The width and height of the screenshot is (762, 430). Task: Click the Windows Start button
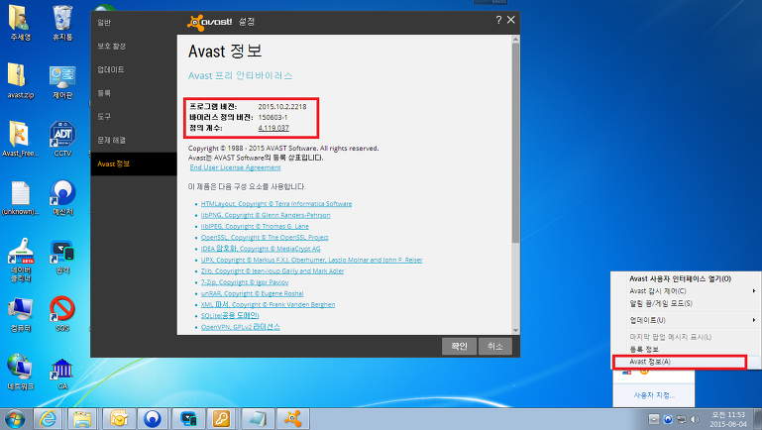[14, 419]
